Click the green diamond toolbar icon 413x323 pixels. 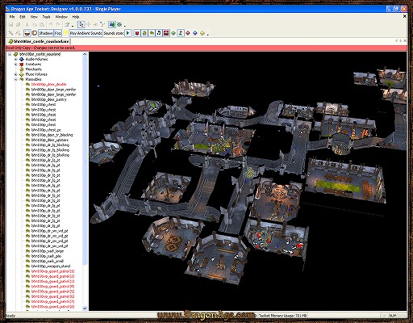(x=173, y=33)
